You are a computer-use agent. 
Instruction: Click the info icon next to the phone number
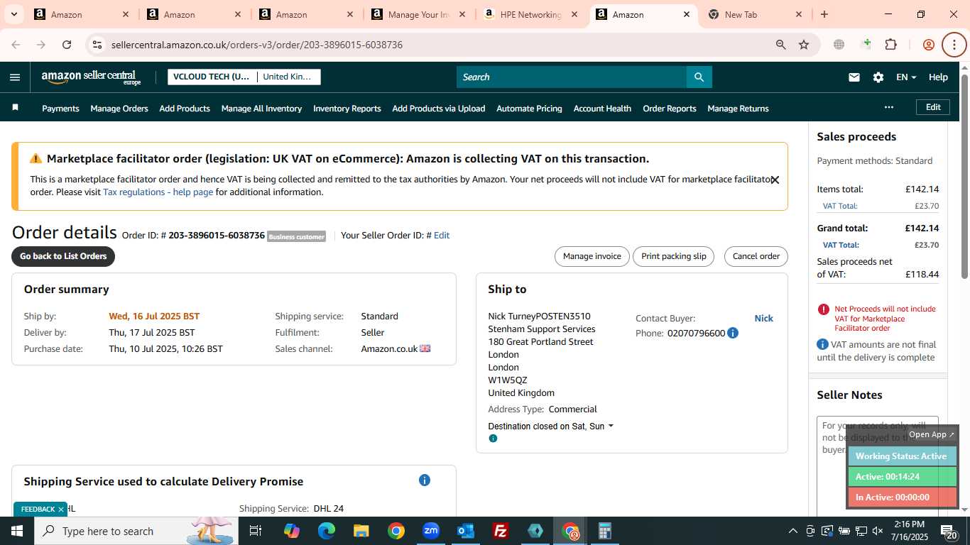tap(733, 333)
